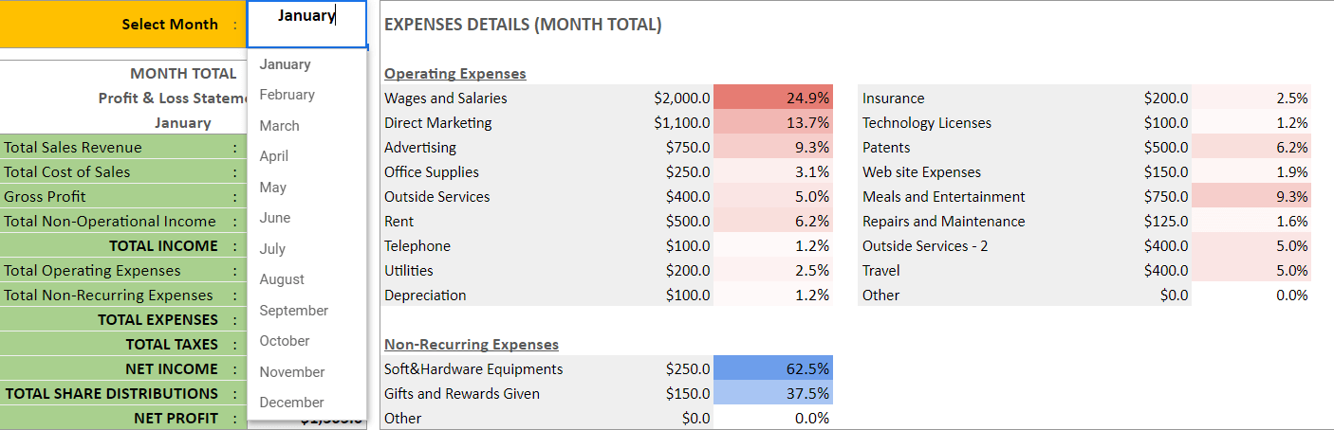
Task: Select the Gifts and Rewards Given label
Action: (462, 394)
